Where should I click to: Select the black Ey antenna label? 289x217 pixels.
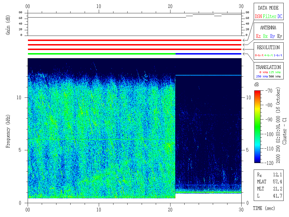pos(279,36)
